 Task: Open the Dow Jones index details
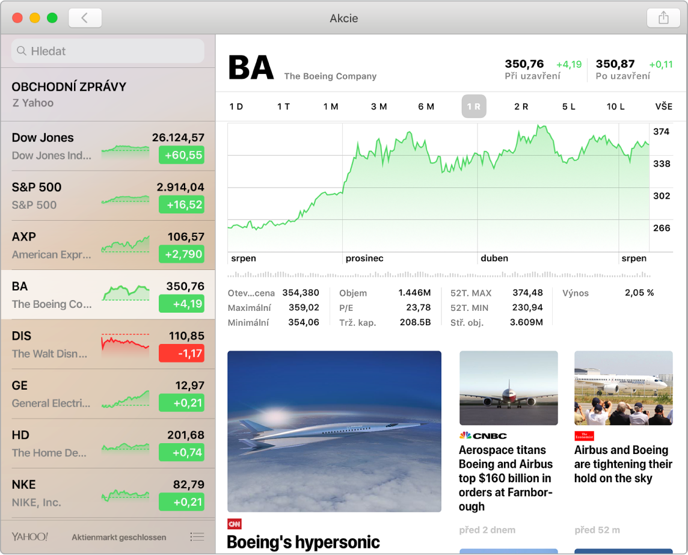108,146
